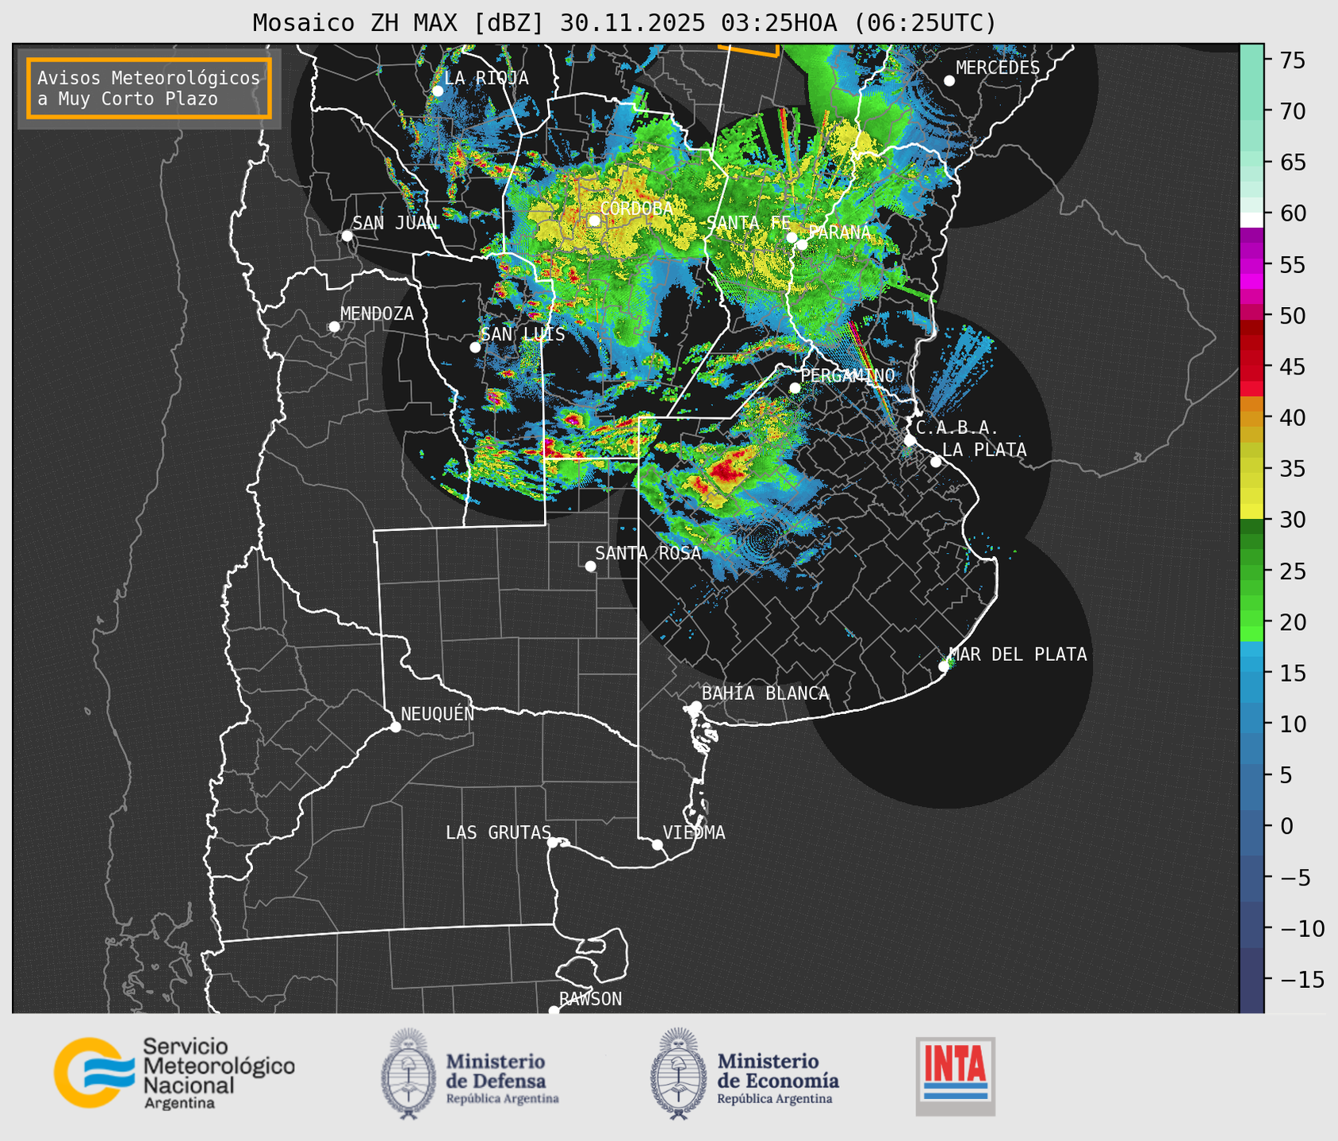
Task: Click the La Plata label
Action: (x=984, y=450)
